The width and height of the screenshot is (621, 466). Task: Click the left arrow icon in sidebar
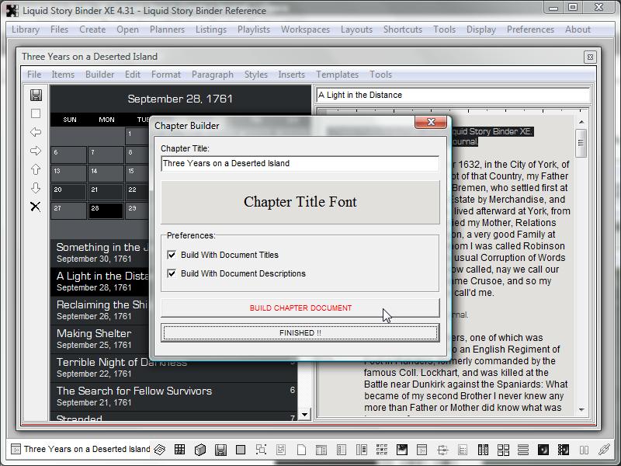point(36,132)
